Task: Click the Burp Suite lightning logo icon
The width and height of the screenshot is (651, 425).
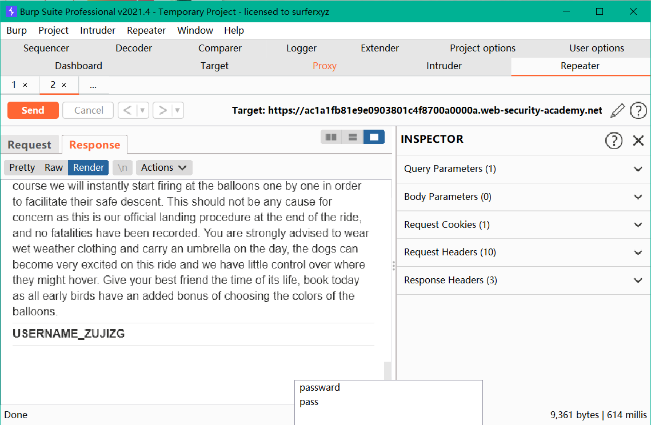Action: (11, 11)
